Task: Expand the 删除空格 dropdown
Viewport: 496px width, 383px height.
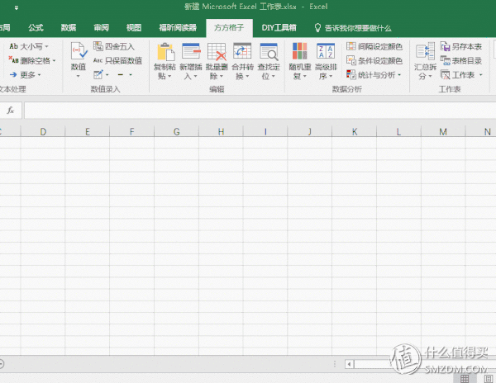Action: pyautogui.click(x=32, y=60)
